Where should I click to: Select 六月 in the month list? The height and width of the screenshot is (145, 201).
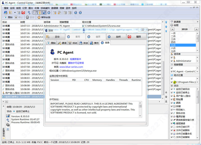pos(173,48)
